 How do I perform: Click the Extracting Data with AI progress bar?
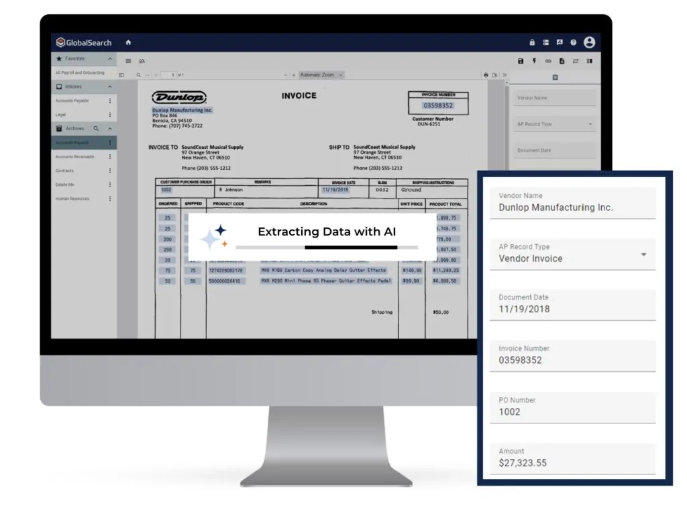tap(328, 247)
